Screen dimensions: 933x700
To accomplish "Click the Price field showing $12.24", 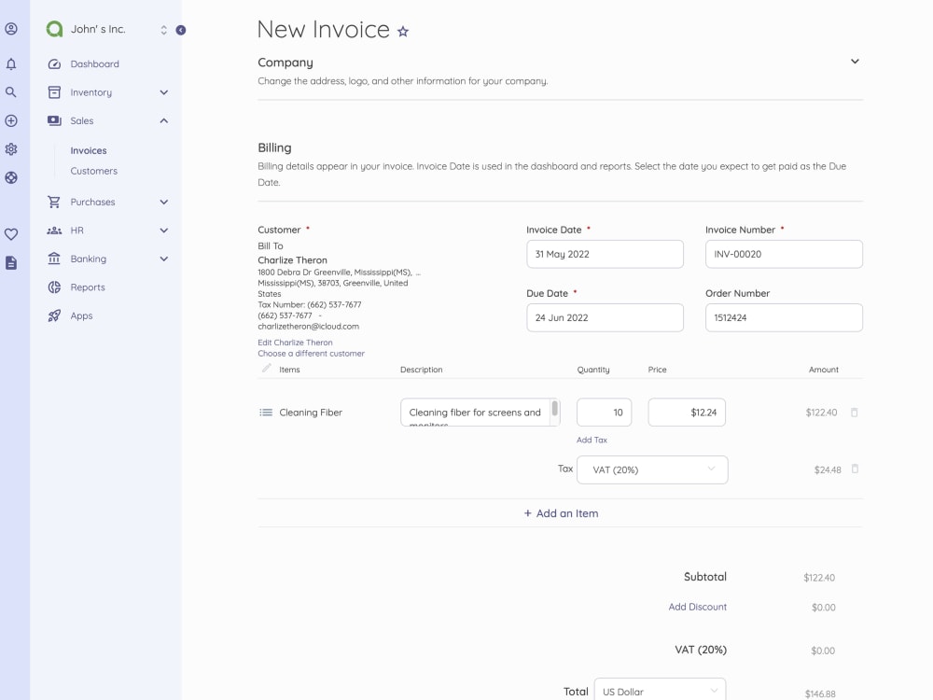I will [687, 413].
